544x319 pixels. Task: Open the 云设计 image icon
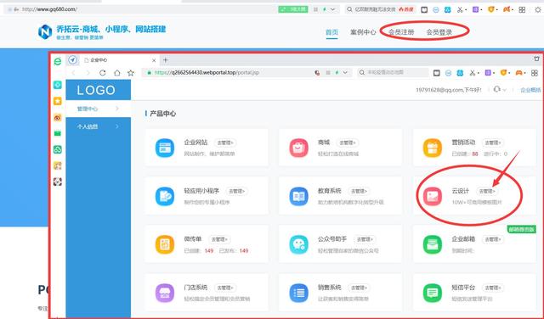tap(433, 196)
